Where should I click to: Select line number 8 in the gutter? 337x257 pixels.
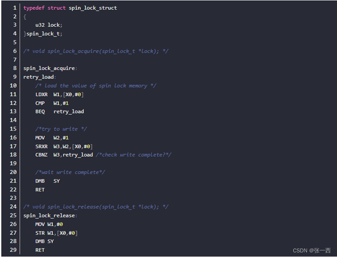[x=15, y=68]
